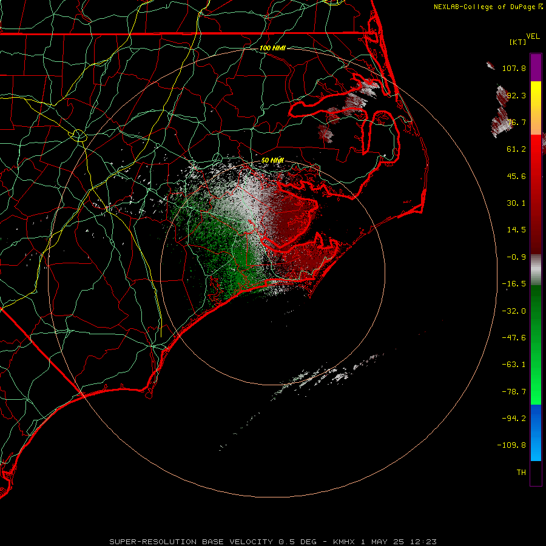546x546 pixels.
Task: Click the 45.6 velocity scale value
Action: [516, 176]
